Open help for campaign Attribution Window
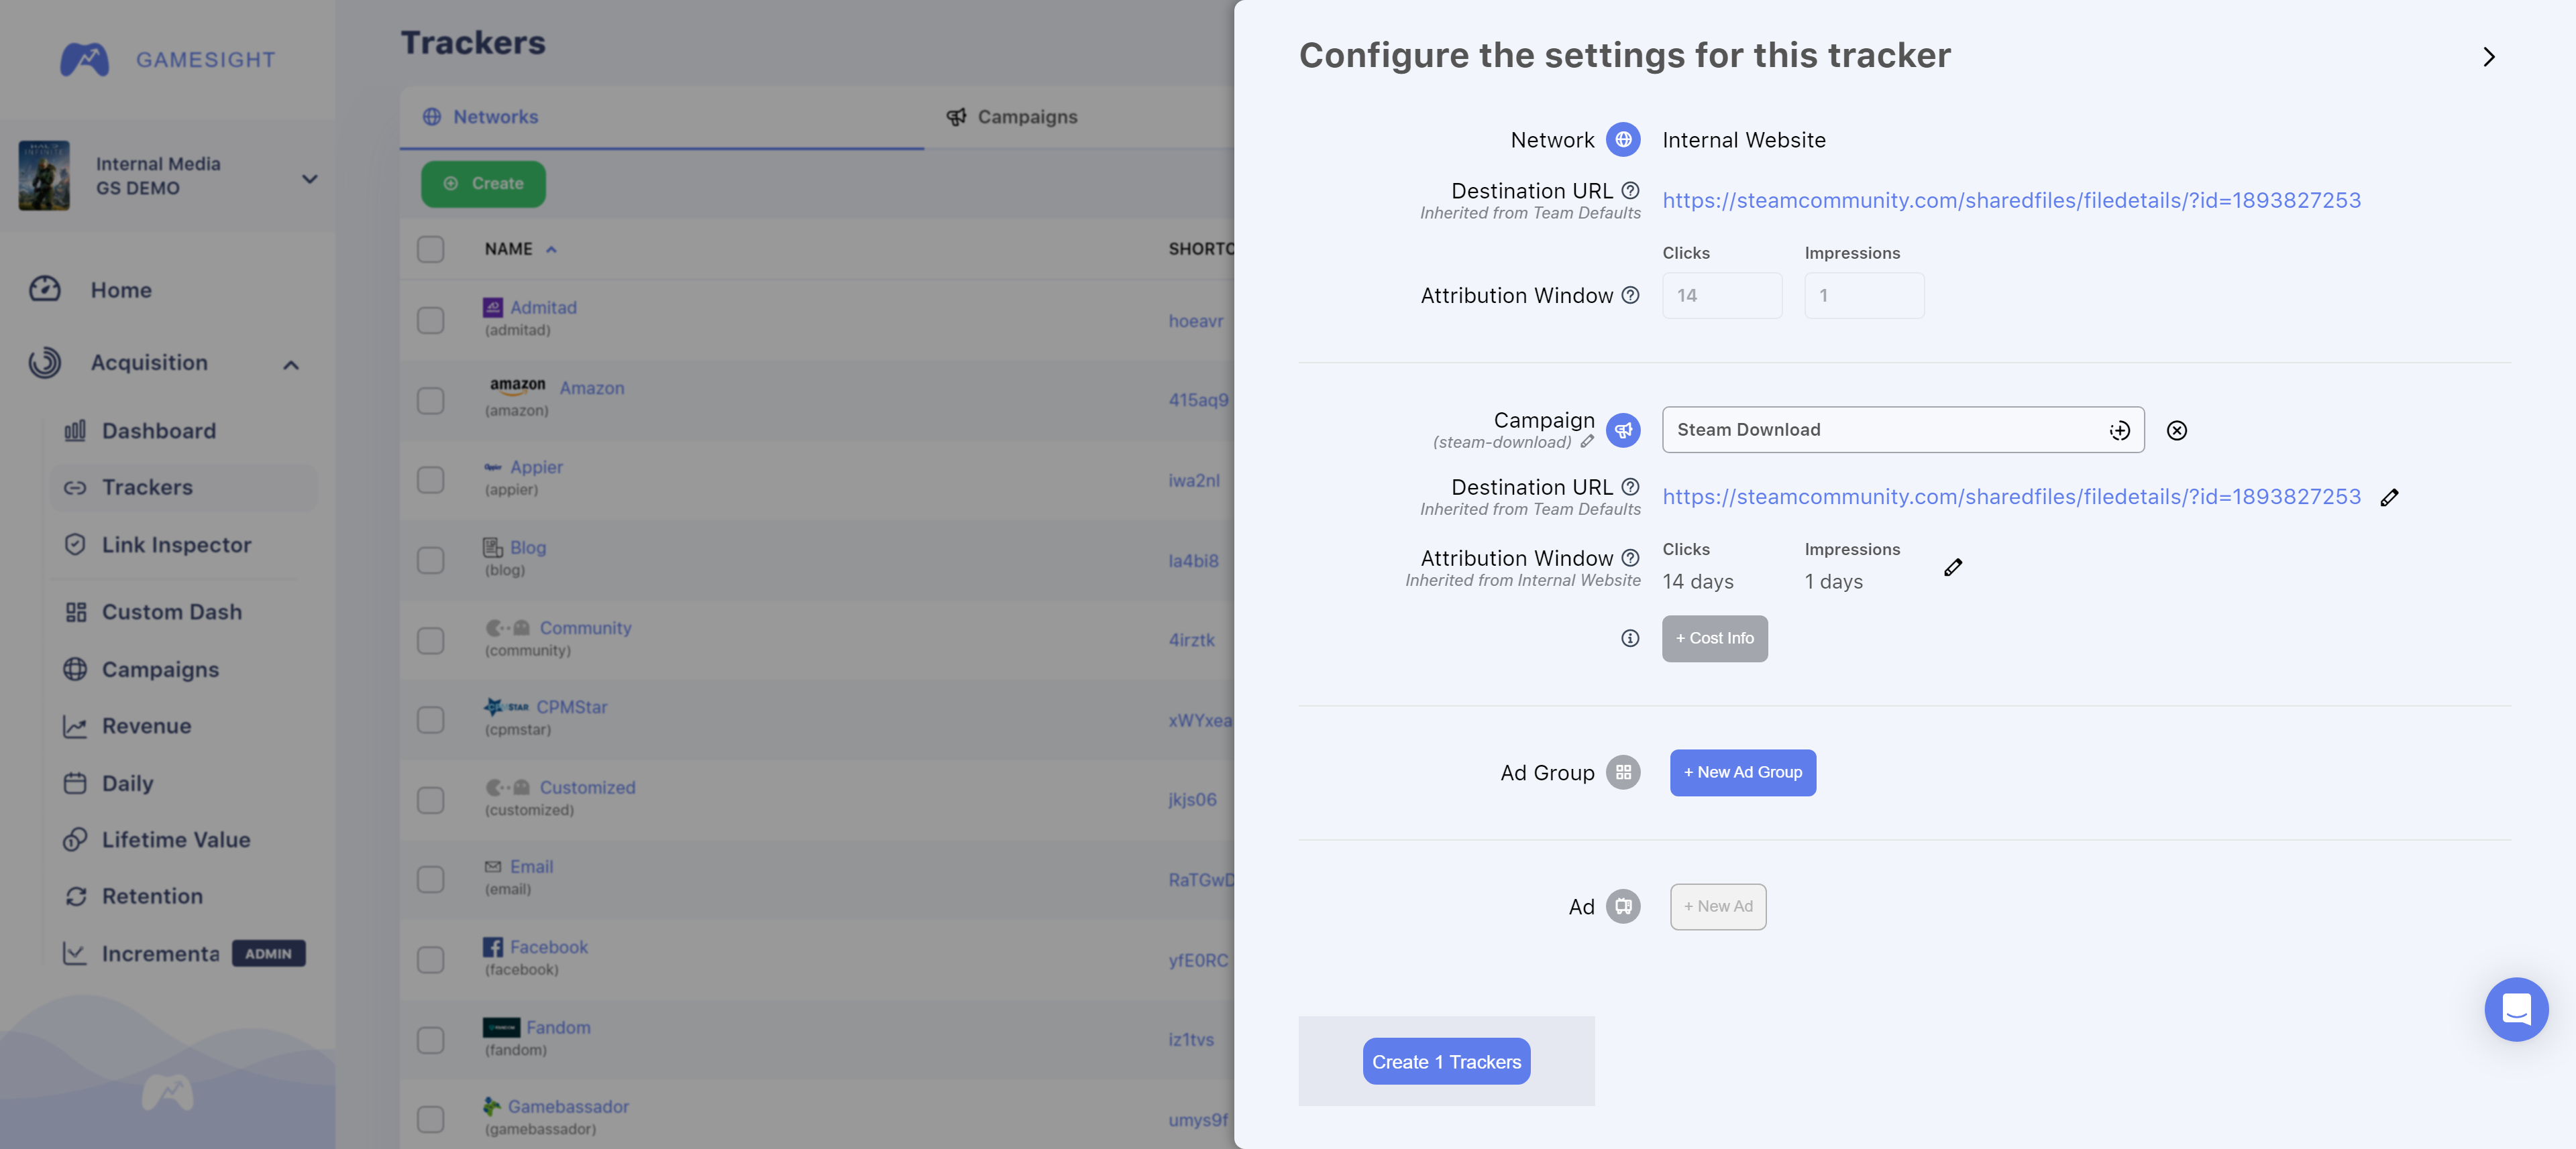 1630,558
